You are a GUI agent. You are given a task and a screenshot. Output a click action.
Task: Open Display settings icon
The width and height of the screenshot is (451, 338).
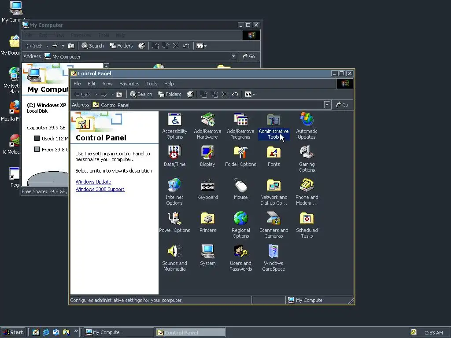[207, 156]
